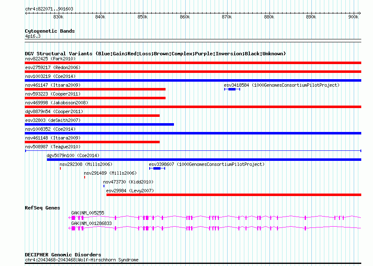The width and height of the screenshot is (373, 266).
Task: Click the Cytogenetic Bands track title
Action: point(50,31)
